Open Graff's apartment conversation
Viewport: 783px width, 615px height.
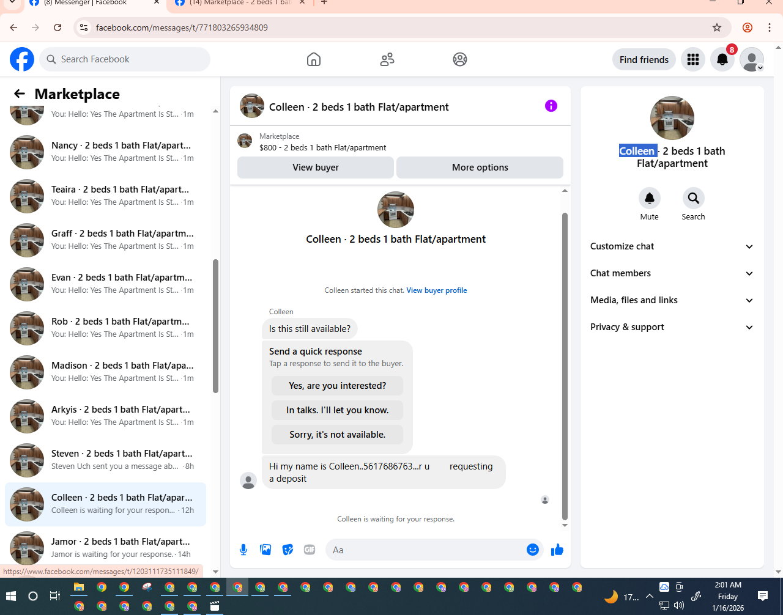pyautogui.click(x=105, y=240)
